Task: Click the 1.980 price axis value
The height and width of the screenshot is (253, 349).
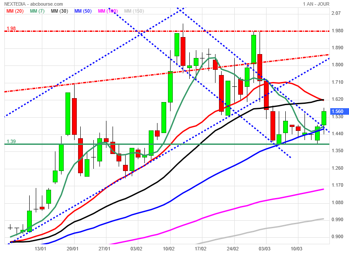Action: tap(337, 31)
